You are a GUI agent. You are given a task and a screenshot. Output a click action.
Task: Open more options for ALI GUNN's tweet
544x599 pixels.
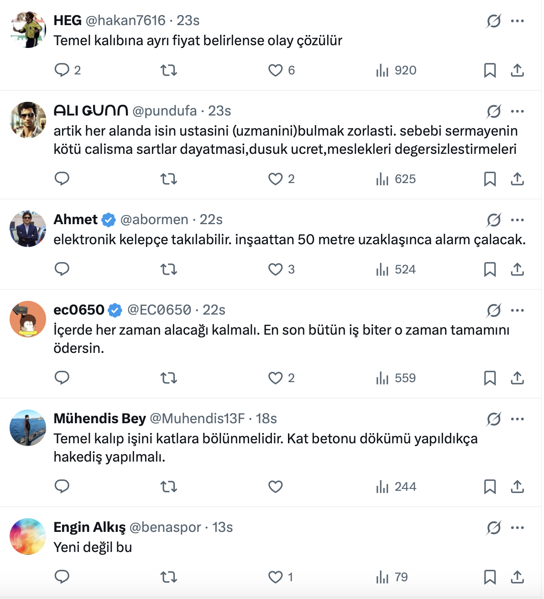518,111
